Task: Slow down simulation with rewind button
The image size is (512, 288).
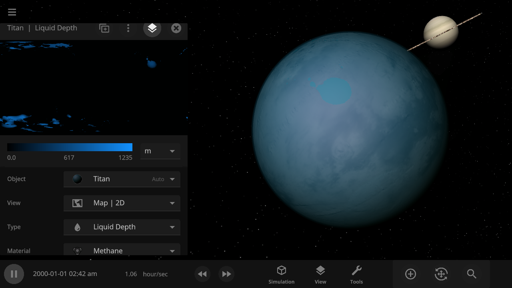Action: [x=202, y=274]
